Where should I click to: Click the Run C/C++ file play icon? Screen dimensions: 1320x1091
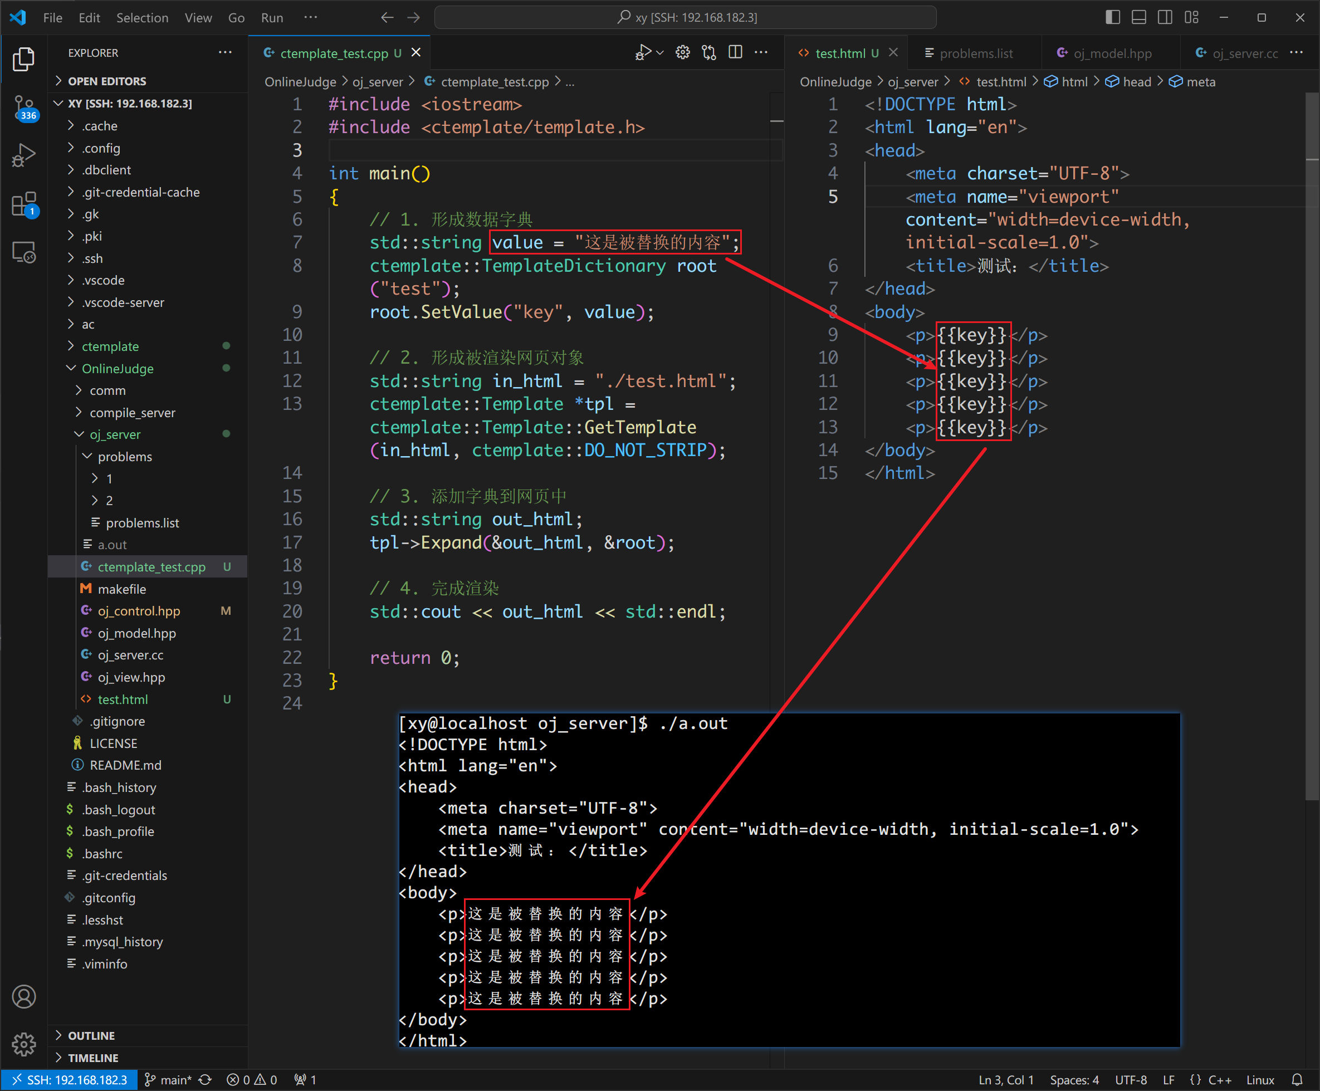click(x=643, y=53)
